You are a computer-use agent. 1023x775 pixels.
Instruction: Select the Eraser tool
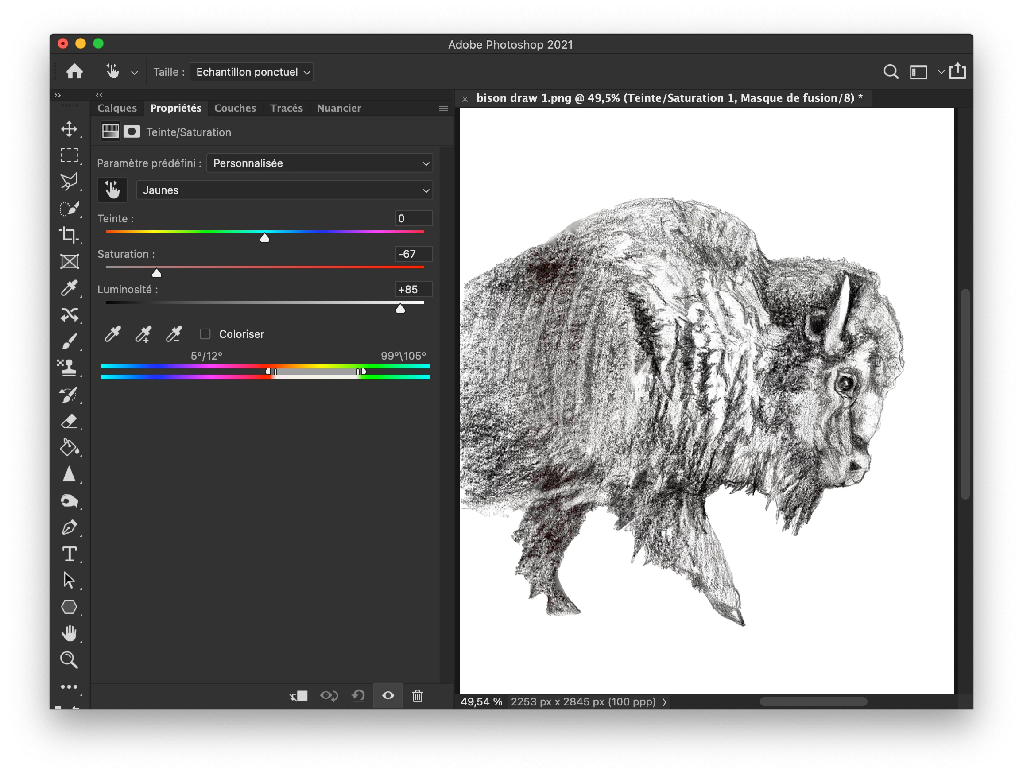click(69, 421)
